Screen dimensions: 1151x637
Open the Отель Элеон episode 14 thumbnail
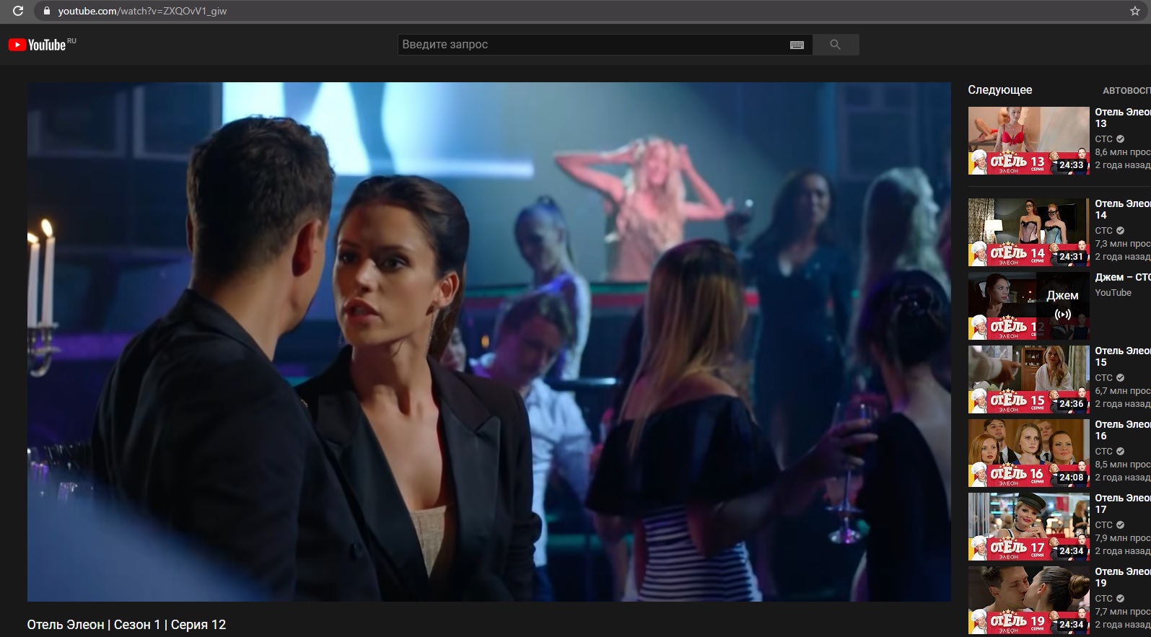pyautogui.click(x=1028, y=232)
